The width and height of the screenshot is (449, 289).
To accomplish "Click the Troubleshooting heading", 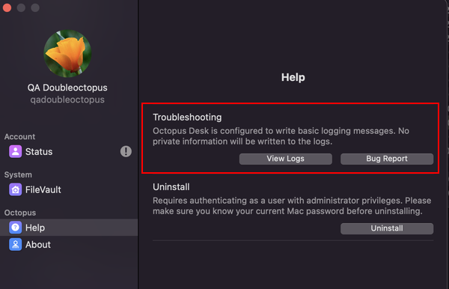I will click(187, 117).
